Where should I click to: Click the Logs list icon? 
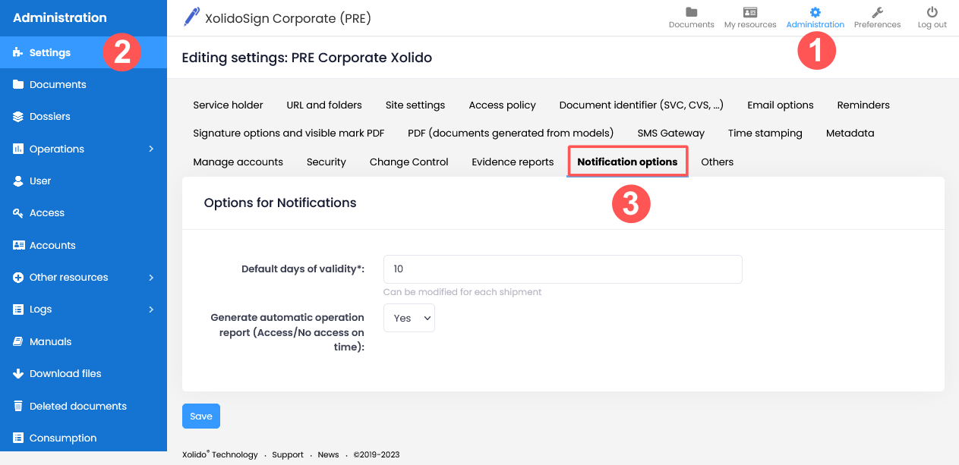pyautogui.click(x=18, y=309)
